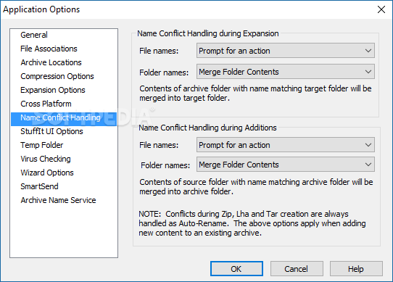Select SmartSend category

tap(39, 186)
